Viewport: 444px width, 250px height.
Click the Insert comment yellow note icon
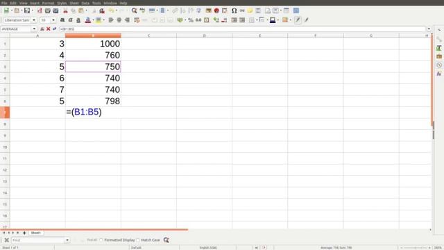(250, 11)
